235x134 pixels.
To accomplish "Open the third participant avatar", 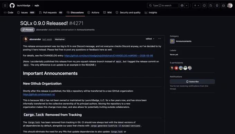I will 181,68.
